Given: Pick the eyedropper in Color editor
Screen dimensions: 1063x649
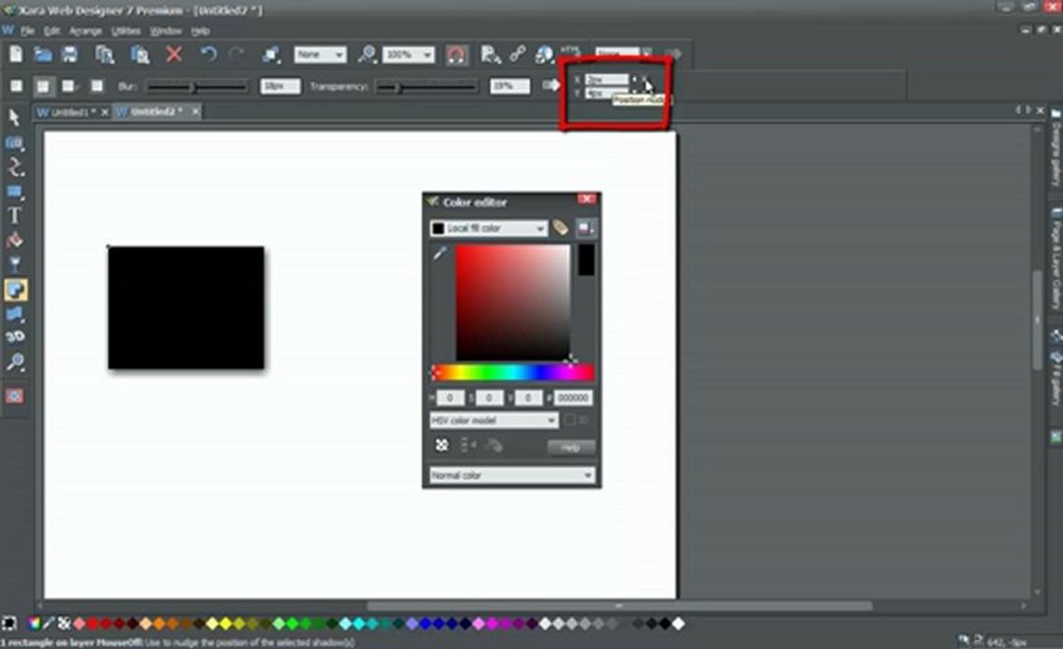Looking at the screenshot, I should pos(440,253).
